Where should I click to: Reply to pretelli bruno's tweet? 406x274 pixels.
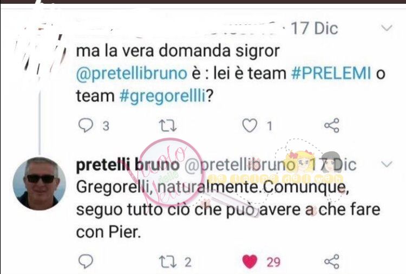pos(86,262)
